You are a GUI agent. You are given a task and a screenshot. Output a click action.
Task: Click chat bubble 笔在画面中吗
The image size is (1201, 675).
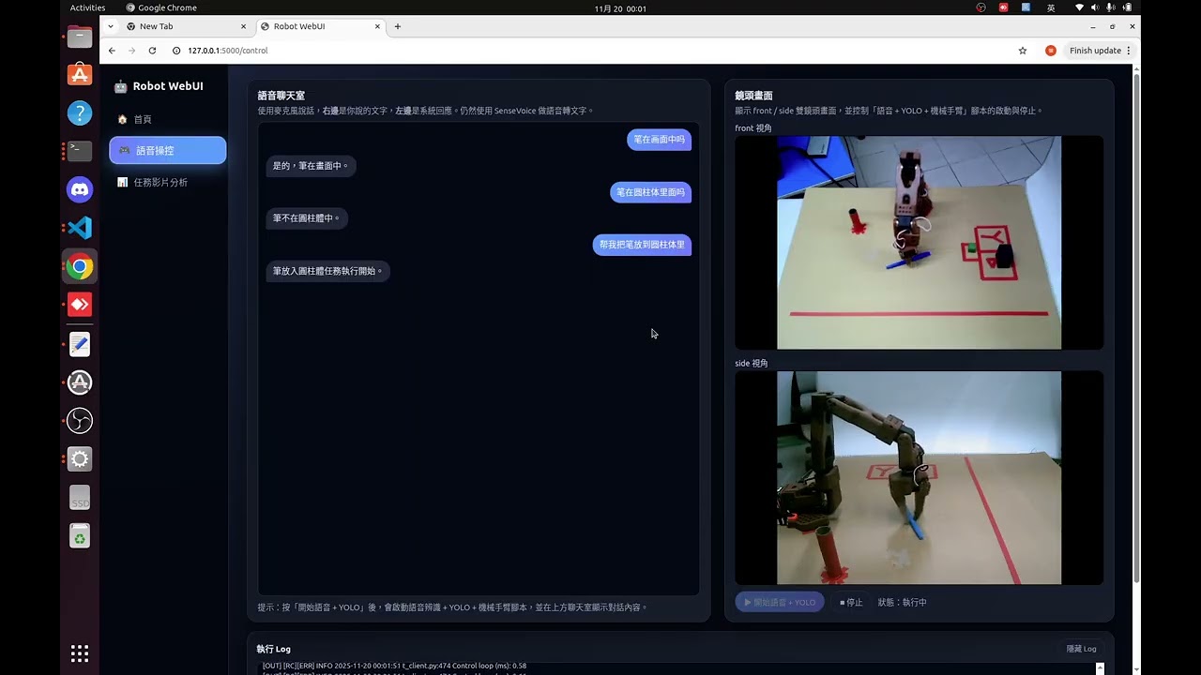pos(659,139)
